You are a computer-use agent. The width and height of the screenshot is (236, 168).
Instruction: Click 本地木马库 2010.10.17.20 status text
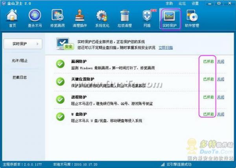tap(75, 164)
